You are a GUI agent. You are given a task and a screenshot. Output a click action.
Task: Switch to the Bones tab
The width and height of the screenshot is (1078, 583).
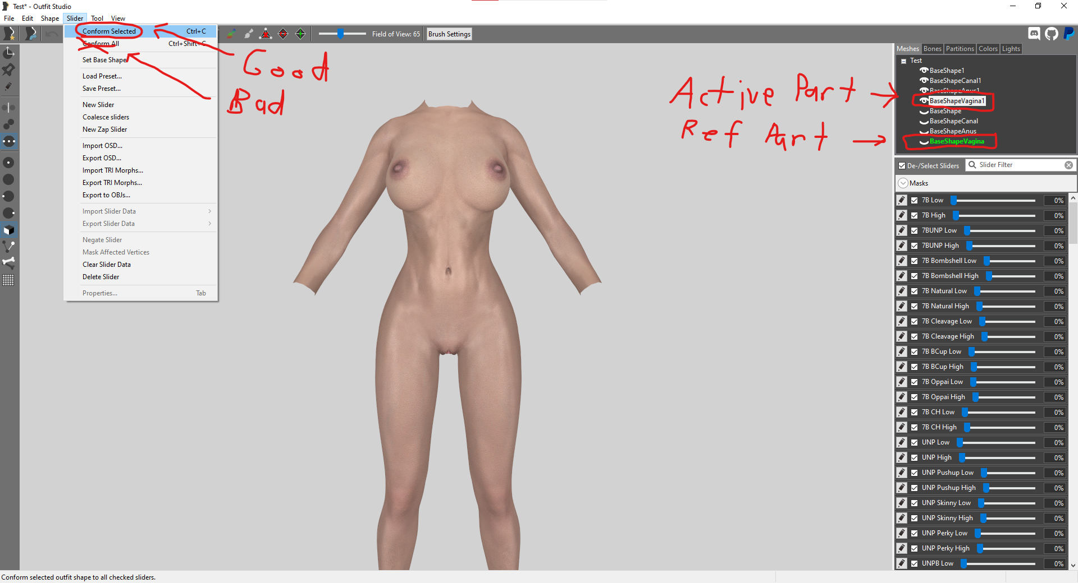point(933,49)
